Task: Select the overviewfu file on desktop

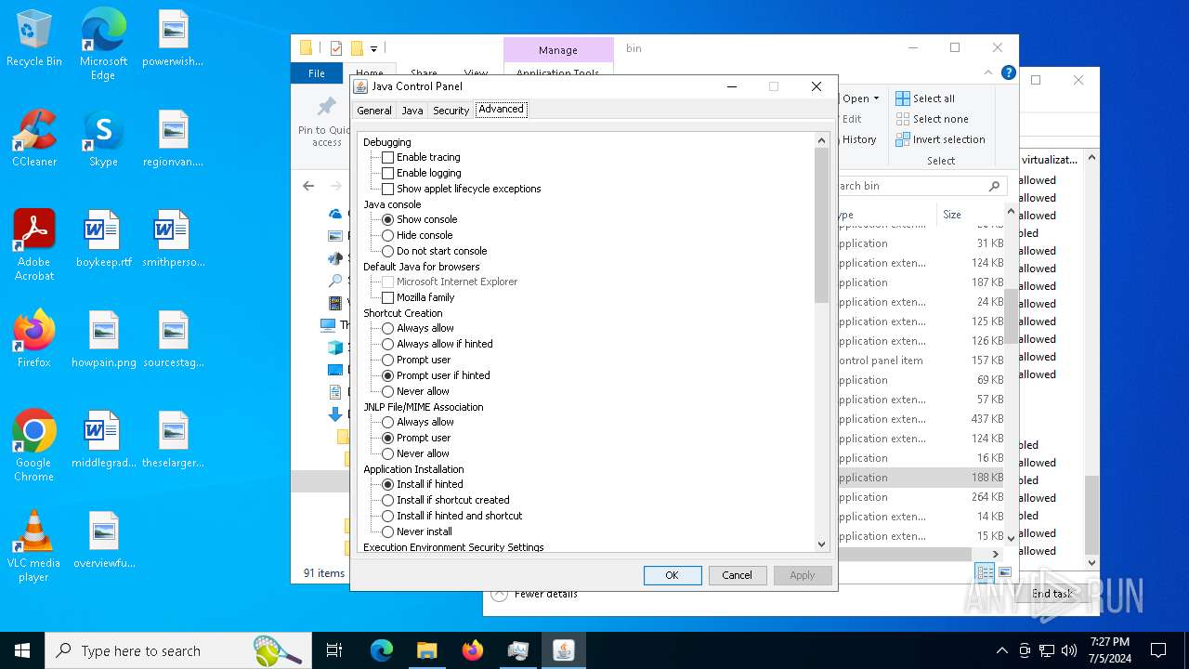Action: [x=103, y=540]
